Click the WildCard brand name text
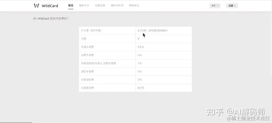Image resolution: width=272 pixels, height=123 pixels. click(x=50, y=6)
